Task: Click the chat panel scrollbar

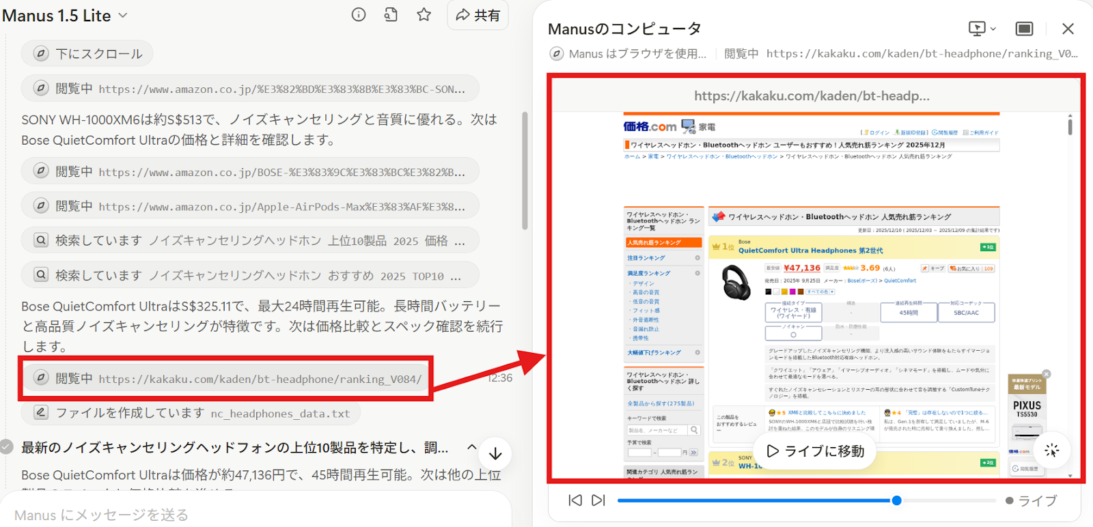Action: pos(525,171)
